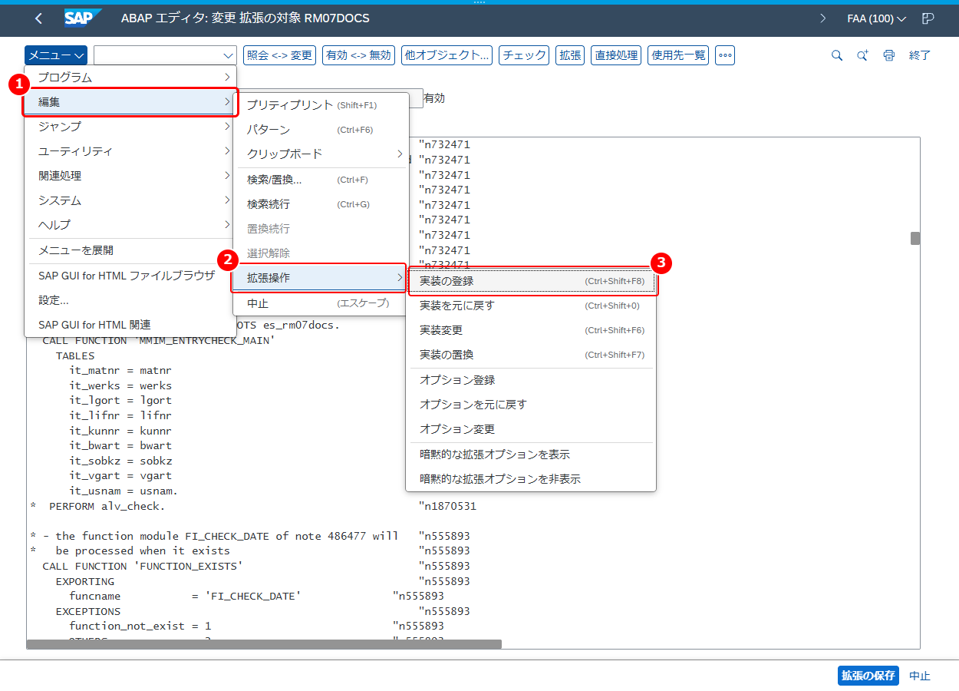This screenshot has width=959, height=691.
Task: Choose 実装を元に戻す from the submenu
Action: tap(531, 306)
